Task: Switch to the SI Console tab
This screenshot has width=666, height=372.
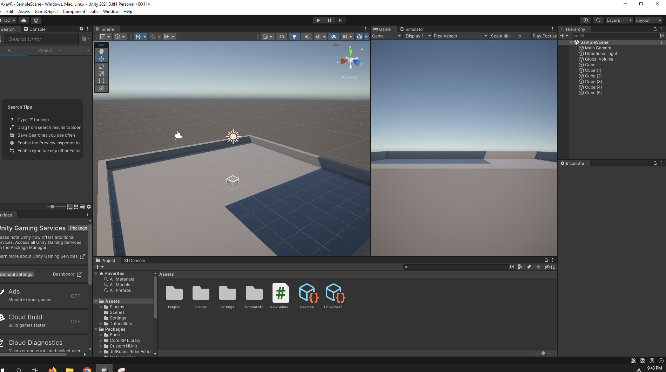Action: [134, 261]
